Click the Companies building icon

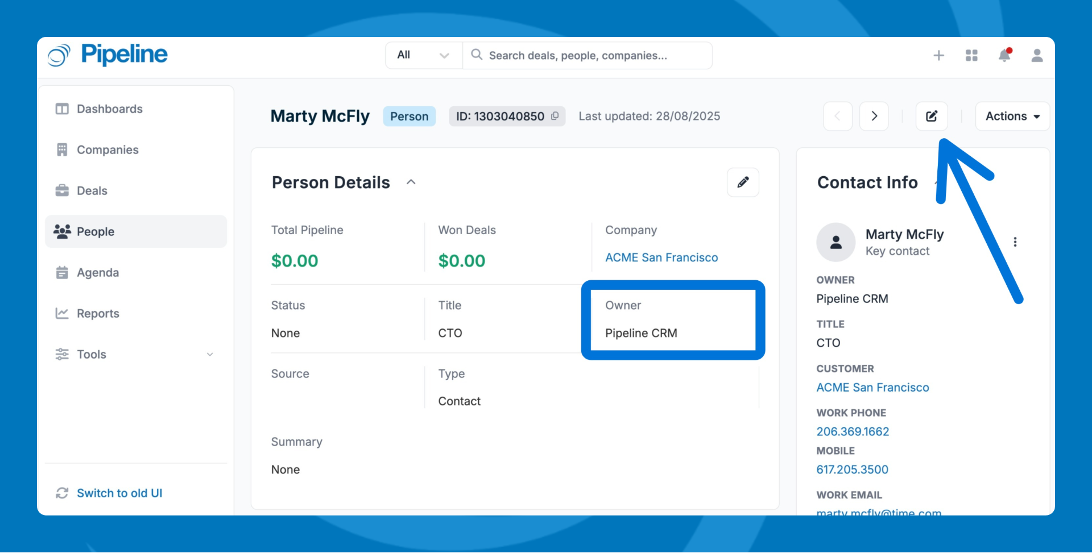62,149
